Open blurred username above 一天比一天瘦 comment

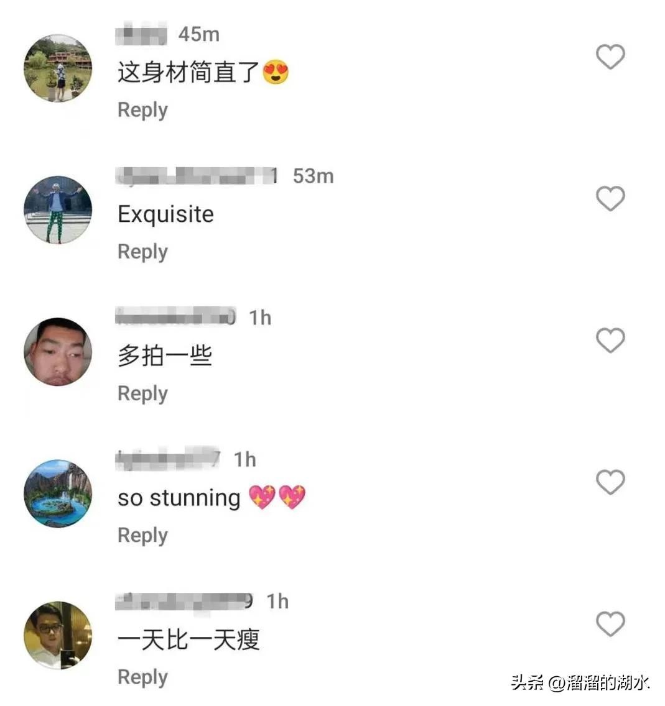pos(184,602)
